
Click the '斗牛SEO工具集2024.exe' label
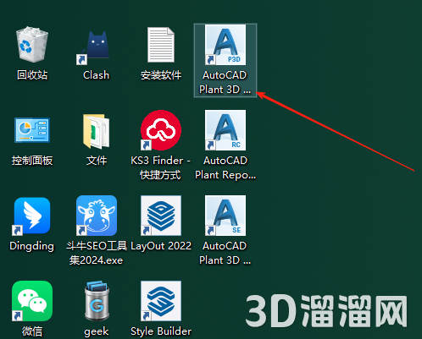coord(97,253)
